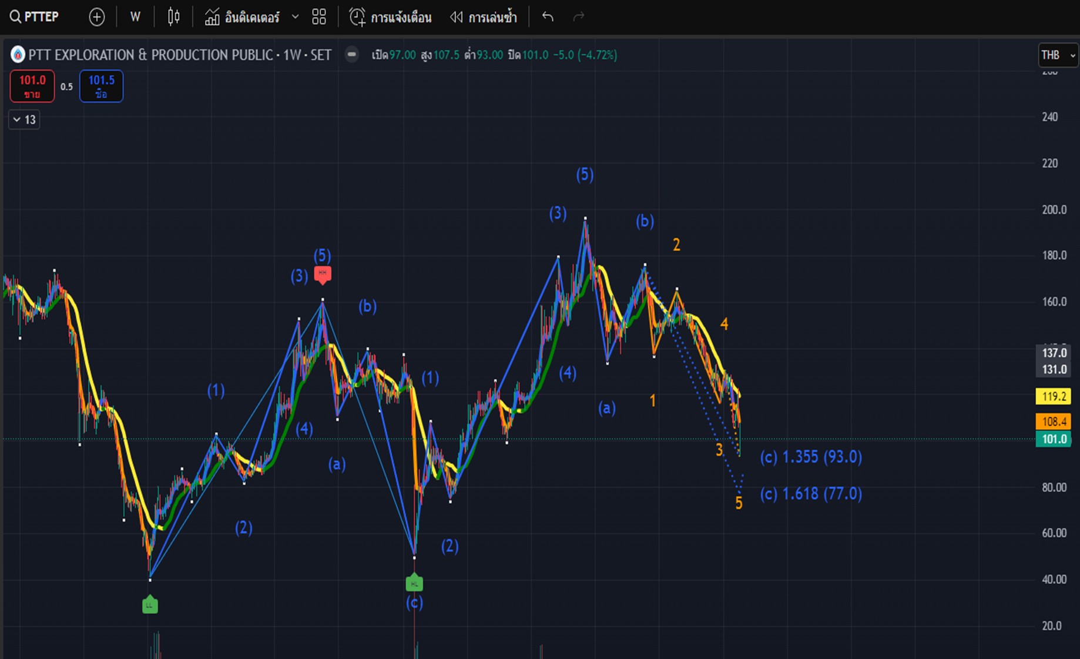The width and height of the screenshot is (1080, 659).
Task: Click the open value เปิด97.00
Action: pos(394,55)
